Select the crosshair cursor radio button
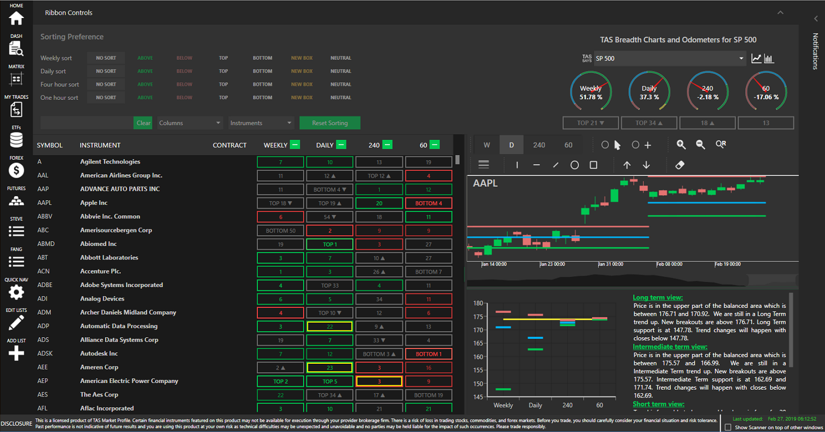 pyautogui.click(x=635, y=145)
